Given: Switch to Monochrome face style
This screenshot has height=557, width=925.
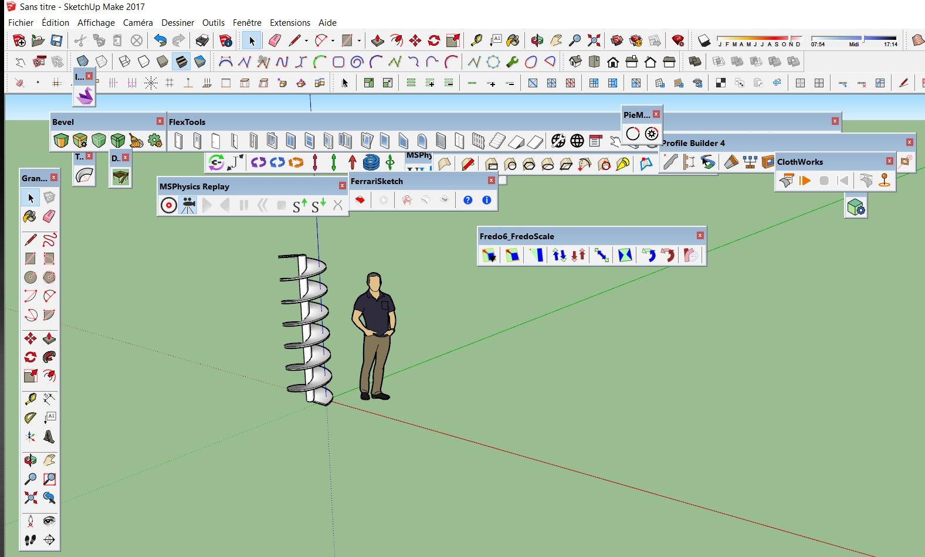Looking at the screenshot, I should [x=200, y=62].
